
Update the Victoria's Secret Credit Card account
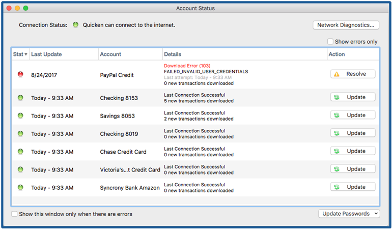(353, 169)
